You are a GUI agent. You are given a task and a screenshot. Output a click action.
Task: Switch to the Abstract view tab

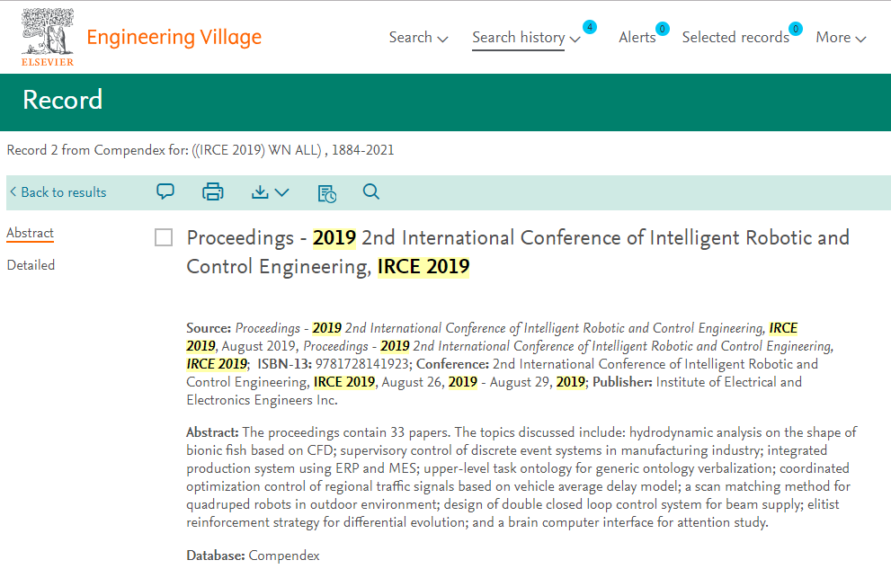click(30, 233)
